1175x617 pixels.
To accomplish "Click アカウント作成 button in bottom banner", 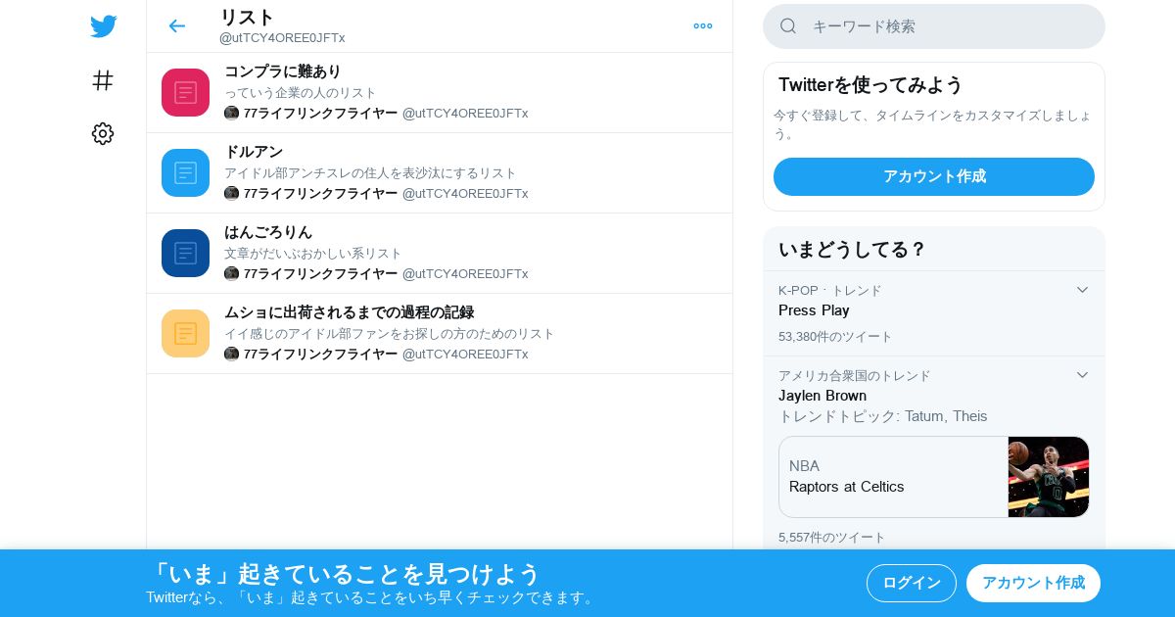I will [1033, 583].
